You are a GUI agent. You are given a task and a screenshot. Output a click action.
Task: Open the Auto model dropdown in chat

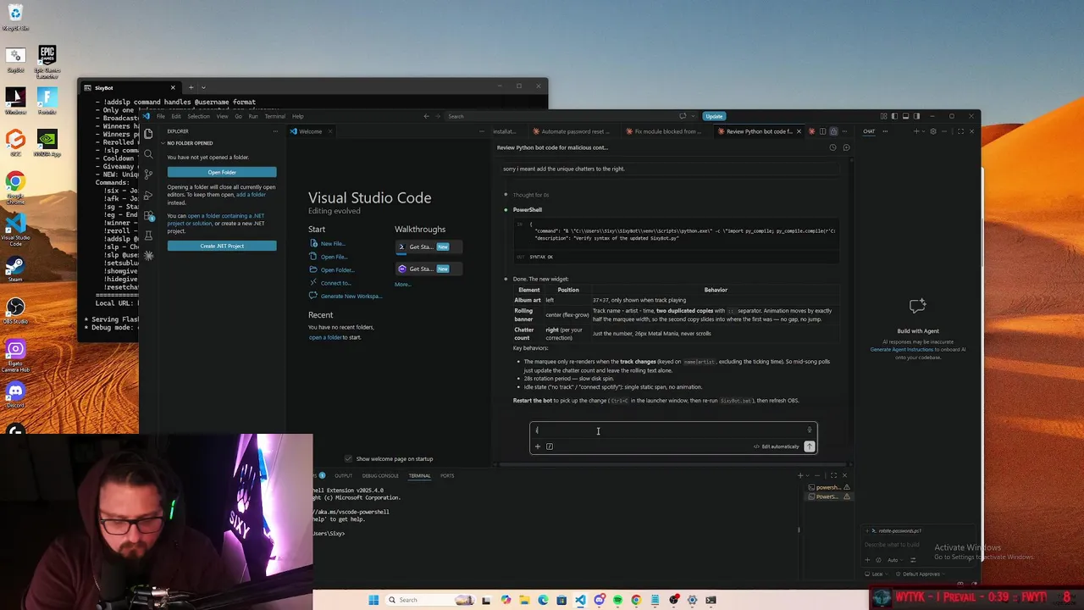(x=894, y=560)
